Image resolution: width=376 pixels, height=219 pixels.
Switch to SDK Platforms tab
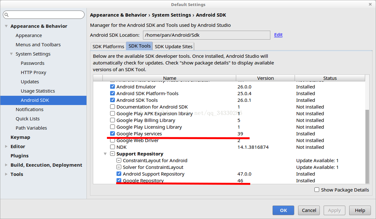[109, 46]
